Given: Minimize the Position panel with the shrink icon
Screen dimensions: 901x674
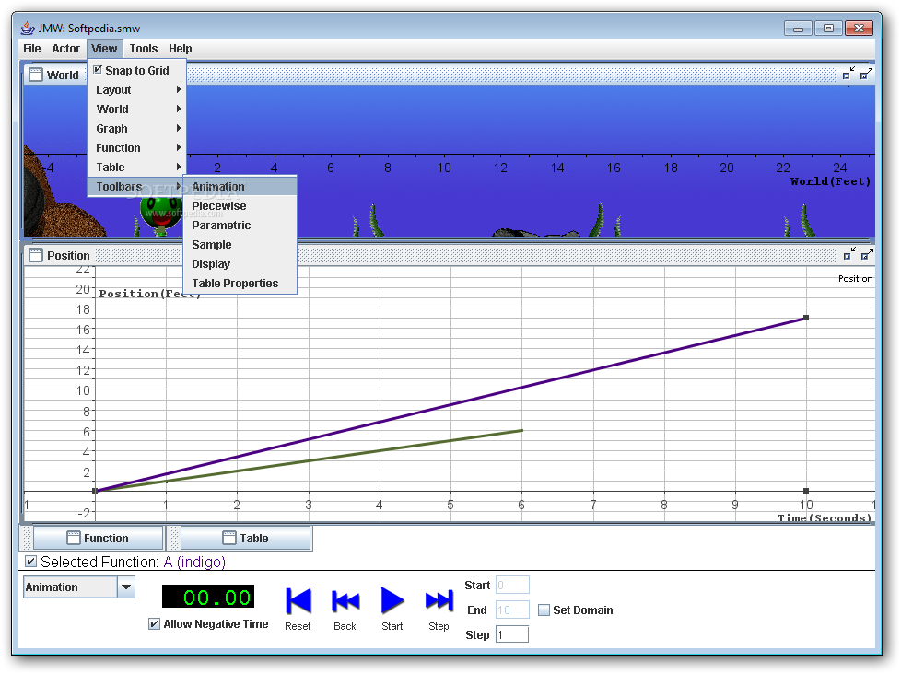Looking at the screenshot, I should click(x=849, y=254).
